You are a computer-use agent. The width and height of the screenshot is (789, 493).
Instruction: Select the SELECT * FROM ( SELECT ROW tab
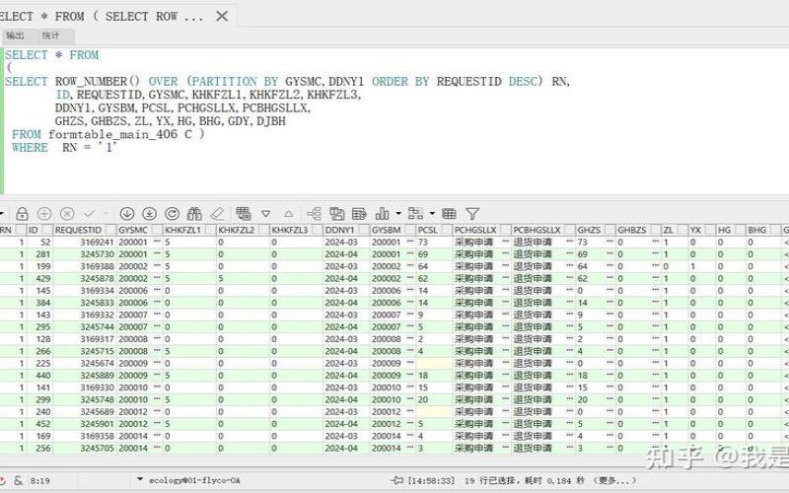coord(102,17)
